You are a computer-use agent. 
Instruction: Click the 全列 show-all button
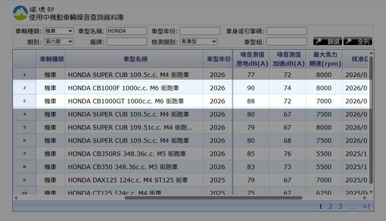pyautogui.click(x=358, y=41)
